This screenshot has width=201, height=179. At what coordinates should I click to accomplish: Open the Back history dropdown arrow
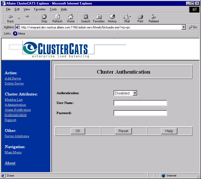coord(19,18)
